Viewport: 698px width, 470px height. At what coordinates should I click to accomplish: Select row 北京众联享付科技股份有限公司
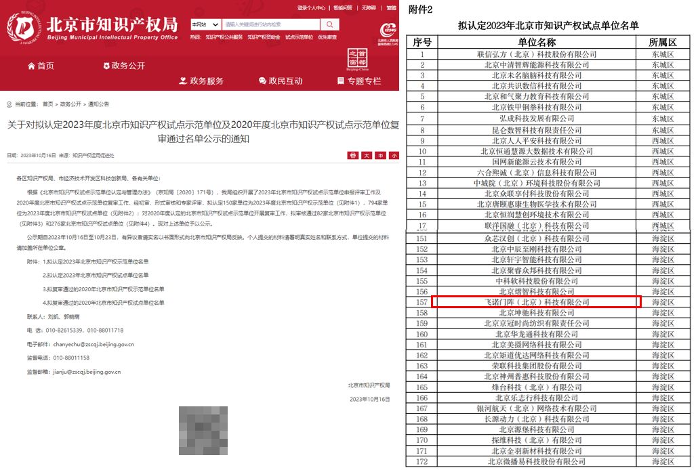(x=548, y=194)
